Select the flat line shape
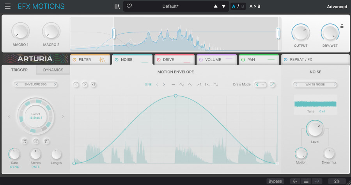Screen dimensions: 351x185 [173, 85]
